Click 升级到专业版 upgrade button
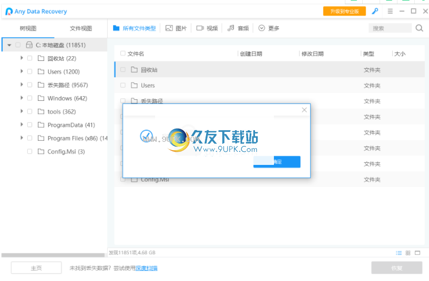The width and height of the screenshot is (429, 281). (344, 11)
